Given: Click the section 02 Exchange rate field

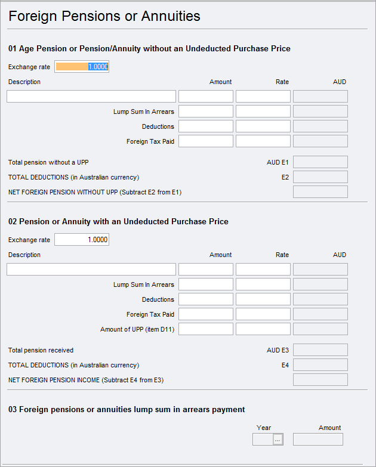Looking at the screenshot, I should (82, 240).
